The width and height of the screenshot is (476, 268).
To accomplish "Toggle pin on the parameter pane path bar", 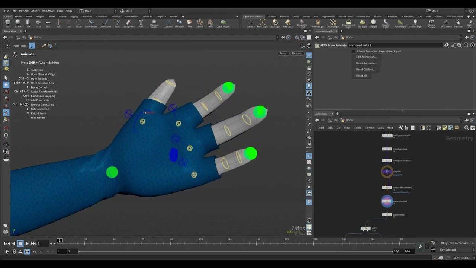I will 467,37.
